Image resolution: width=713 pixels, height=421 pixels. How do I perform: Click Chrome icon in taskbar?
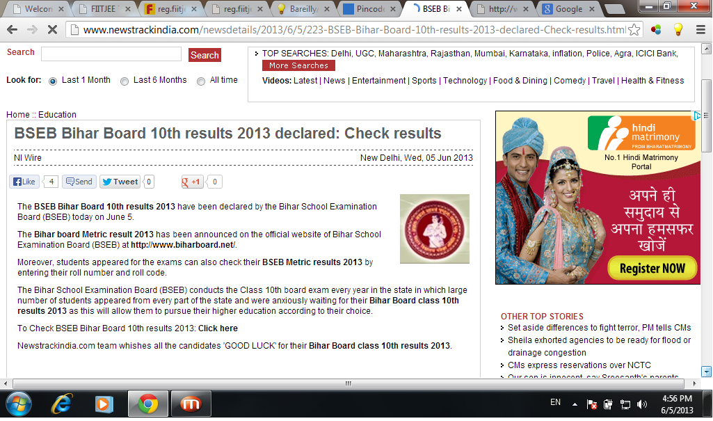[x=147, y=404]
